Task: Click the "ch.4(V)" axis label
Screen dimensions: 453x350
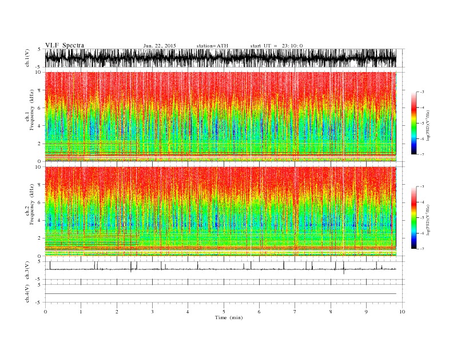Action: [x=27, y=293]
